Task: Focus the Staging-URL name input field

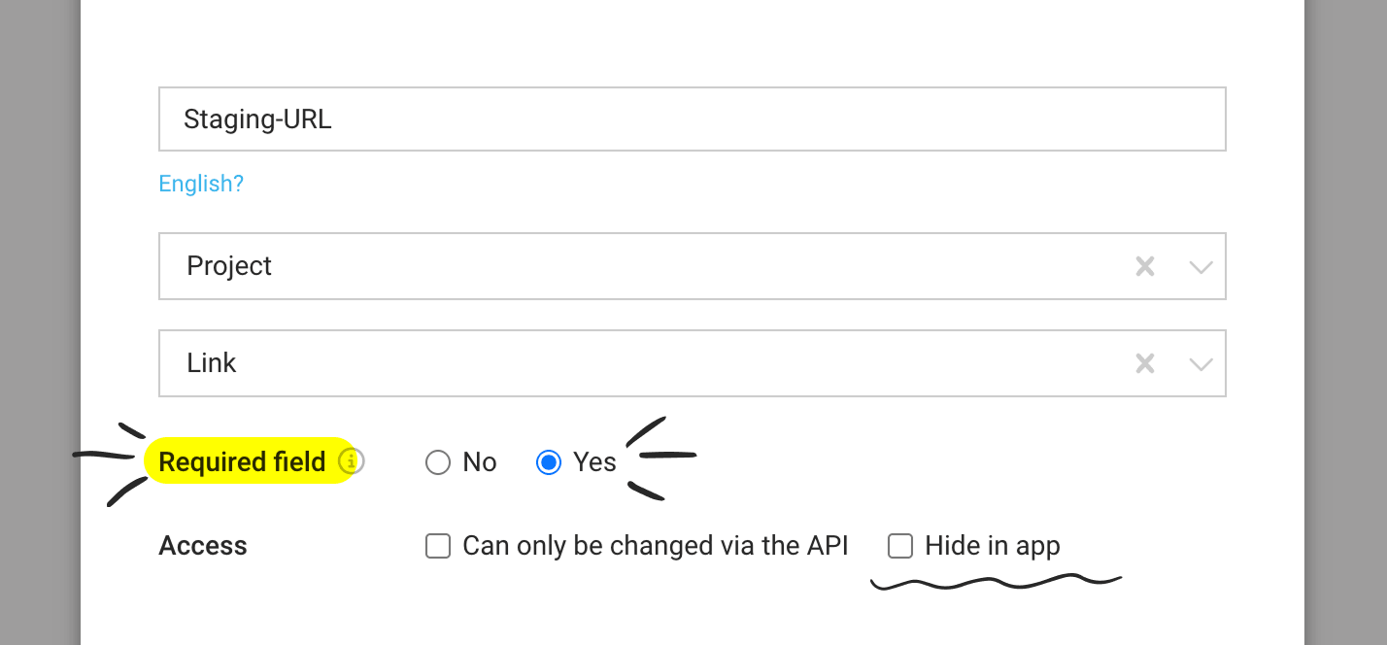Action: tap(693, 119)
